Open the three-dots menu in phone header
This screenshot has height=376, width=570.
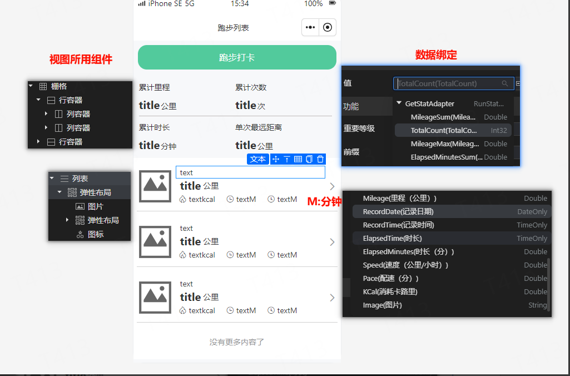coord(310,27)
